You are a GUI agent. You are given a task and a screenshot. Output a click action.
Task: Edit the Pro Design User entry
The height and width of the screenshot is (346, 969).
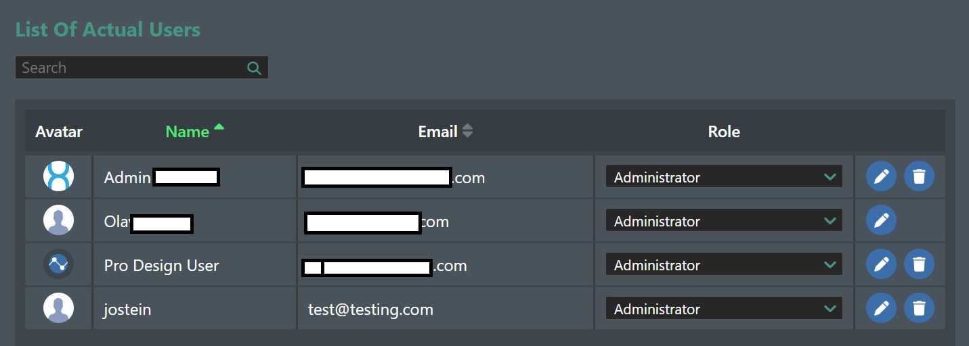pos(881,264)
